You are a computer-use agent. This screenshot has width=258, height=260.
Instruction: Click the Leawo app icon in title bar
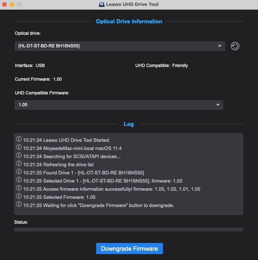point(102,4)
